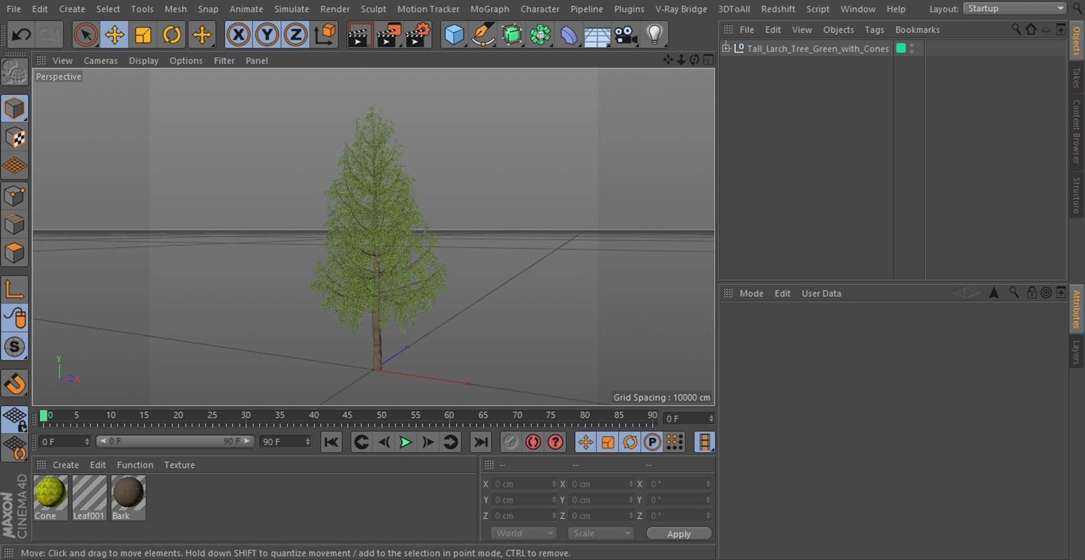Toggle Autokeying record button
This screenshot has height=560, width=1085.
[533, 442]
